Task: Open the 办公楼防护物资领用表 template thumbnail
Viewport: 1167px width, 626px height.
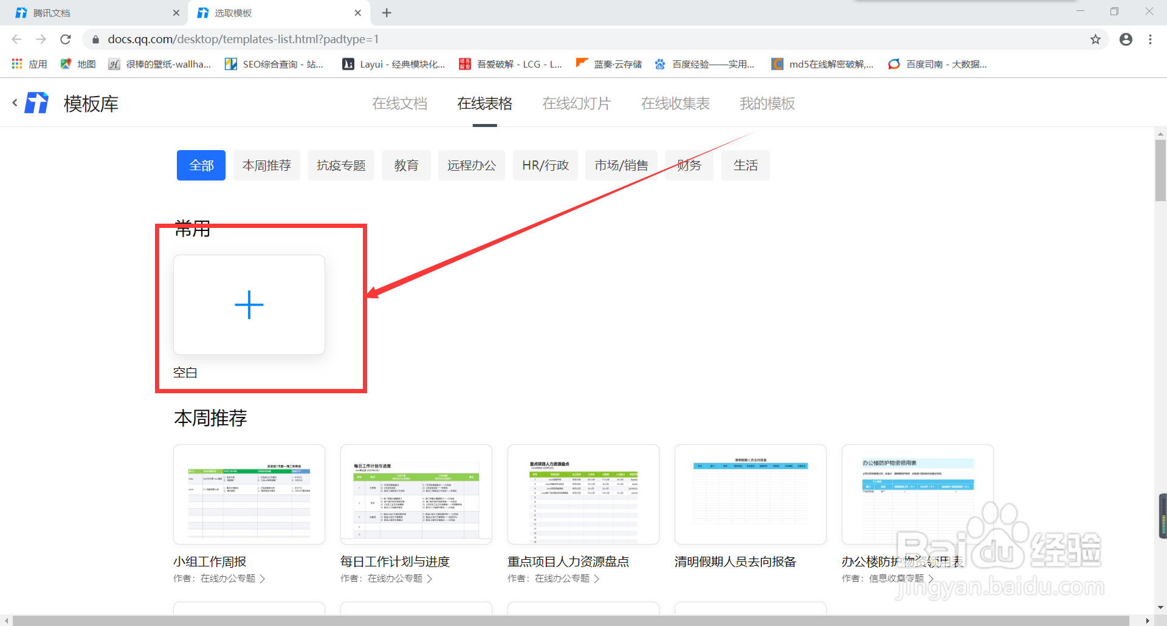Action: (x=918, y=494)
